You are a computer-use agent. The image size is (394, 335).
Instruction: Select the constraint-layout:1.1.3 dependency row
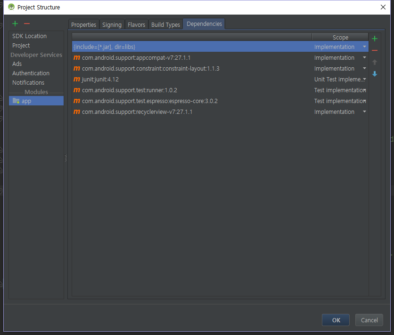220,68
